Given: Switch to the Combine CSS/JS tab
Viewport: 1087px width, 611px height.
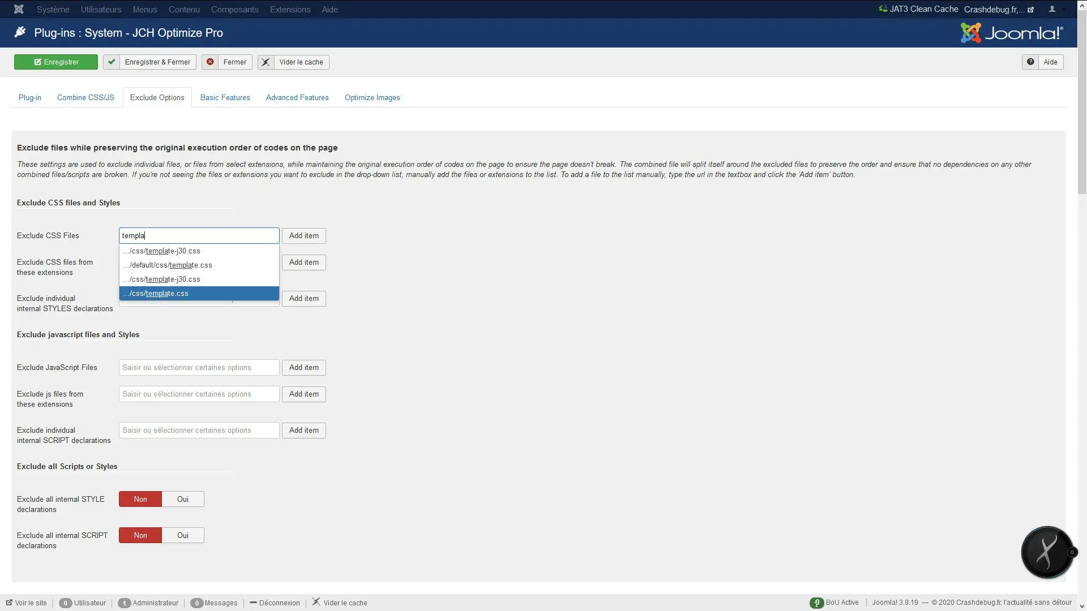Looking at the screenshot, I should 85,97.
